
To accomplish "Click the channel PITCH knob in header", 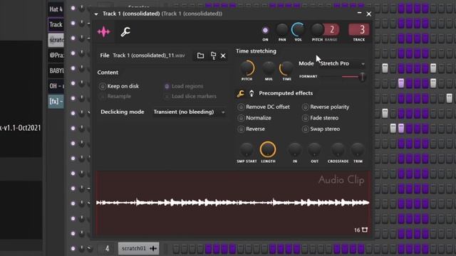I will (x=317, y=30).
